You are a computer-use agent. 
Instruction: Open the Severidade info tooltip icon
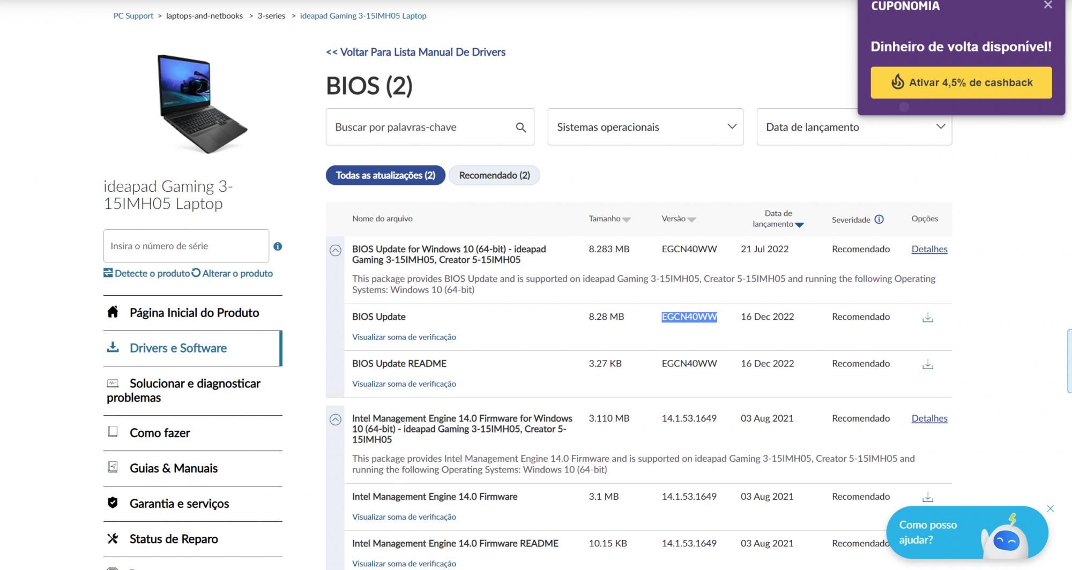coord(879,219)
